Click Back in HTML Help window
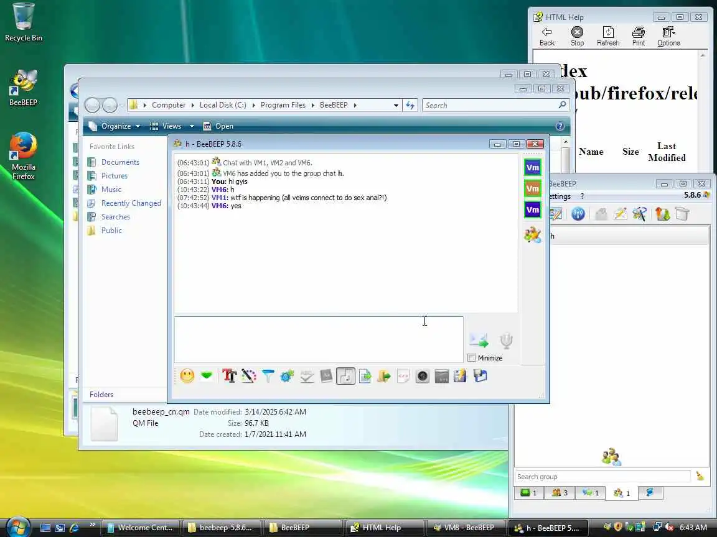The height and width of the screenshot is (537, 717). click(547, 37)
